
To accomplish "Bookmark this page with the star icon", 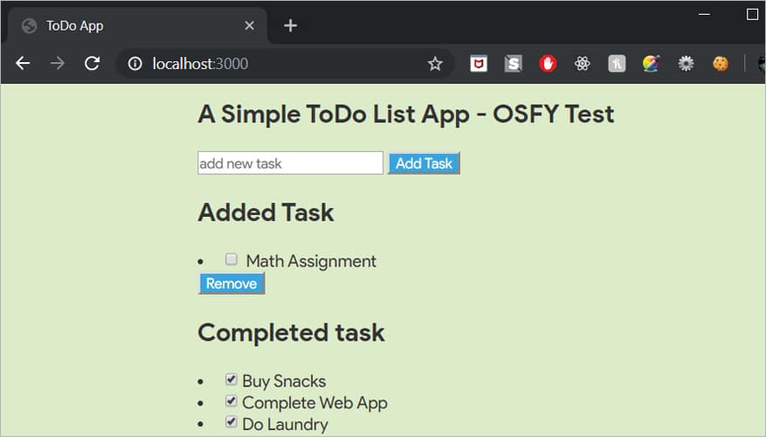I will (435, 64).
